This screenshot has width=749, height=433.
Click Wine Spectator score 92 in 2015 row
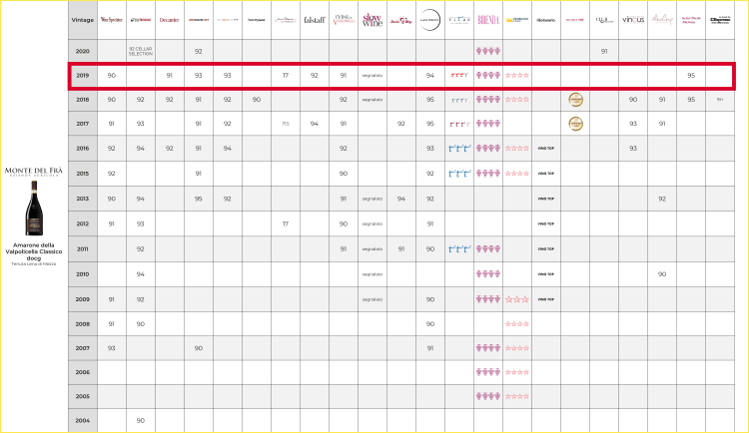coord(111,174)
